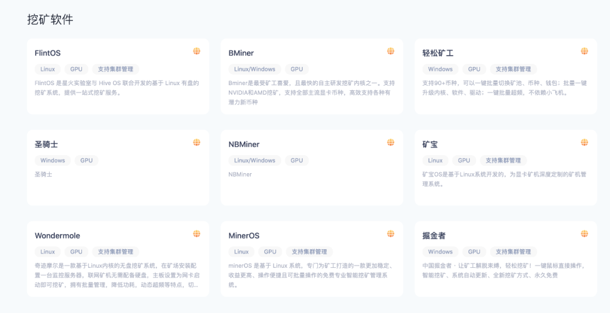Open the Wondermole card title
Viewport: 610px width, 313px height.
57,236
